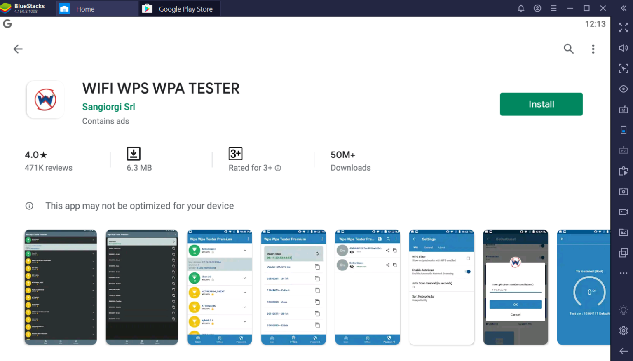633x361 pixels.
Task: Open the more options ellipsis in sidebar
Action: 624,273
